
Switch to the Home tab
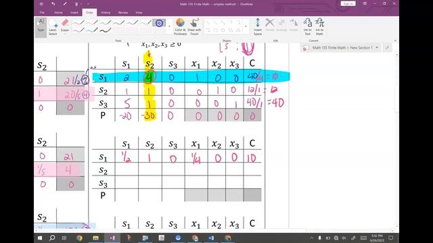pos(58,12)
